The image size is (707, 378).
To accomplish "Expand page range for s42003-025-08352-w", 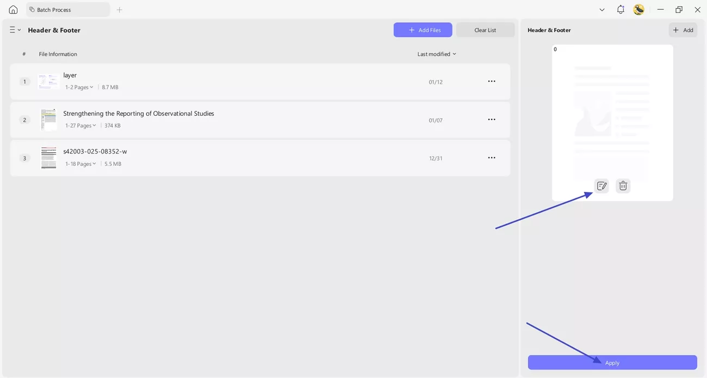I will (80, 163).
